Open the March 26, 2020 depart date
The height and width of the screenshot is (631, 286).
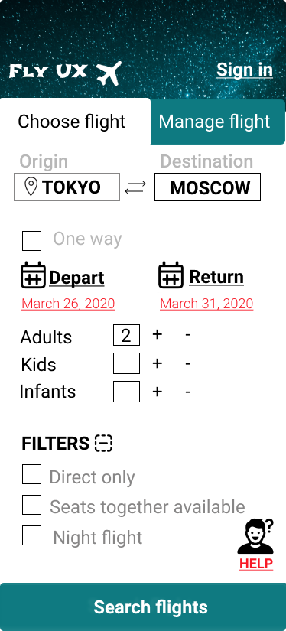(68, 304)
